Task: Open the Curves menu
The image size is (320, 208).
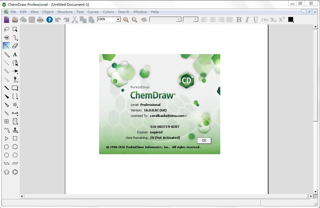Action: coord(93,12)
